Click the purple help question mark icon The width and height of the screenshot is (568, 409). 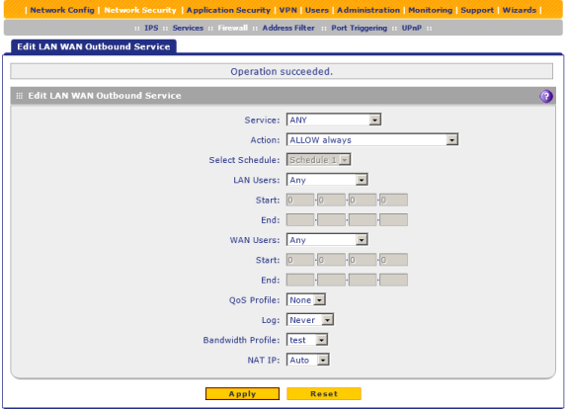(546, 97)
